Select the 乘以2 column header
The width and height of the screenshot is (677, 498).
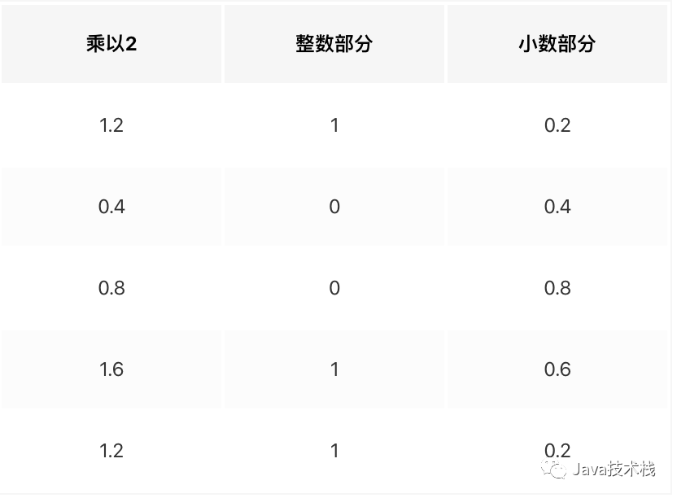click(111, 44)
